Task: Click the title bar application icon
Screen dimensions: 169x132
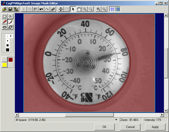Action: (4, 3)
